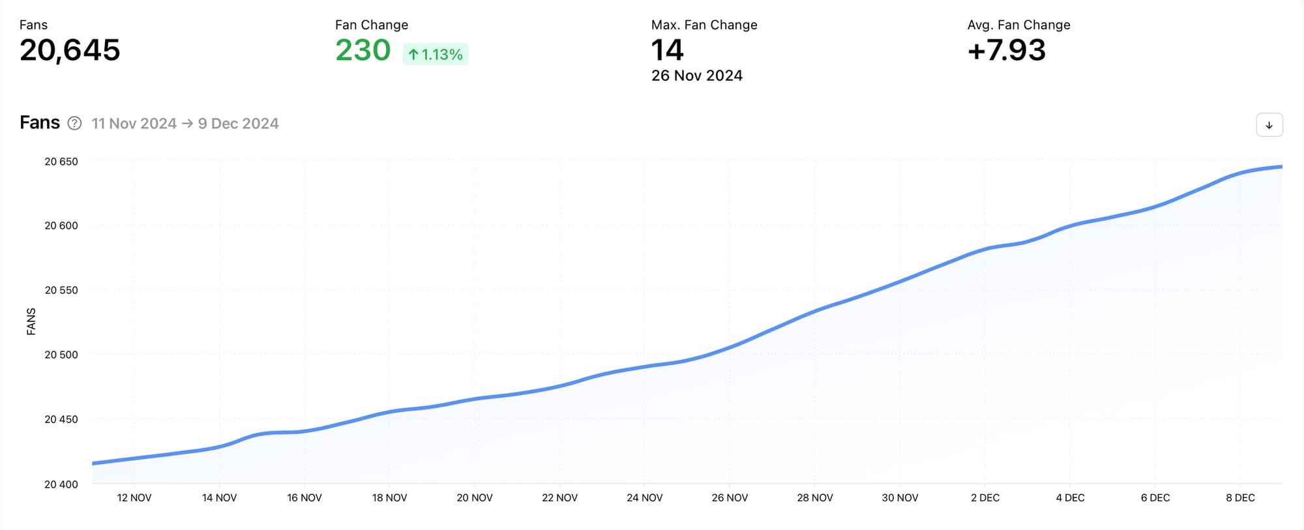Screen dimensions: 1304x530
Task: Click the 20 NOV x-axis label
Action: pos(475,497)
